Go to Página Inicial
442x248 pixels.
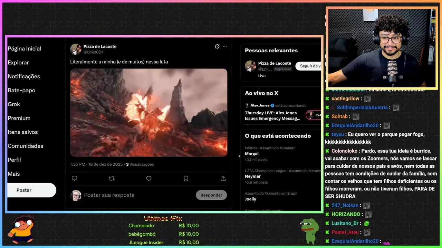coord(25,49)
